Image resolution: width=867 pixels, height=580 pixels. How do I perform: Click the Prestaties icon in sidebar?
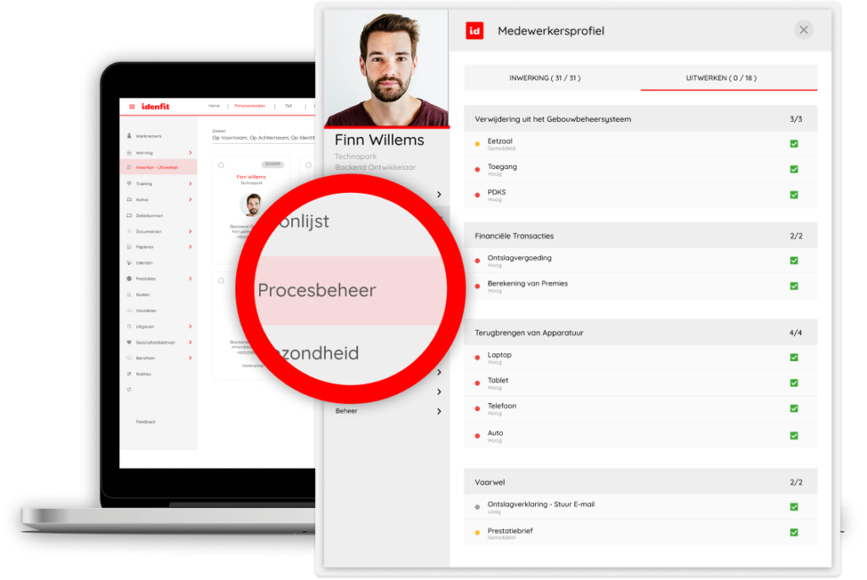[x=129, y=279]
